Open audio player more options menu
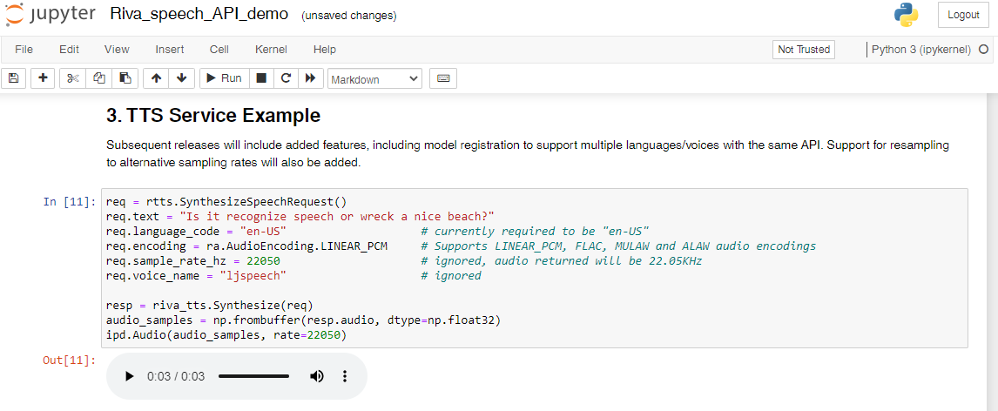 (344, 377)
